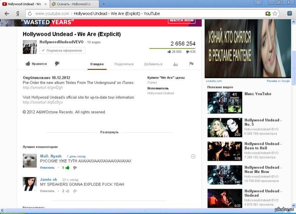
Task: Click the Реклама от Google link
Action: [278, 81]
